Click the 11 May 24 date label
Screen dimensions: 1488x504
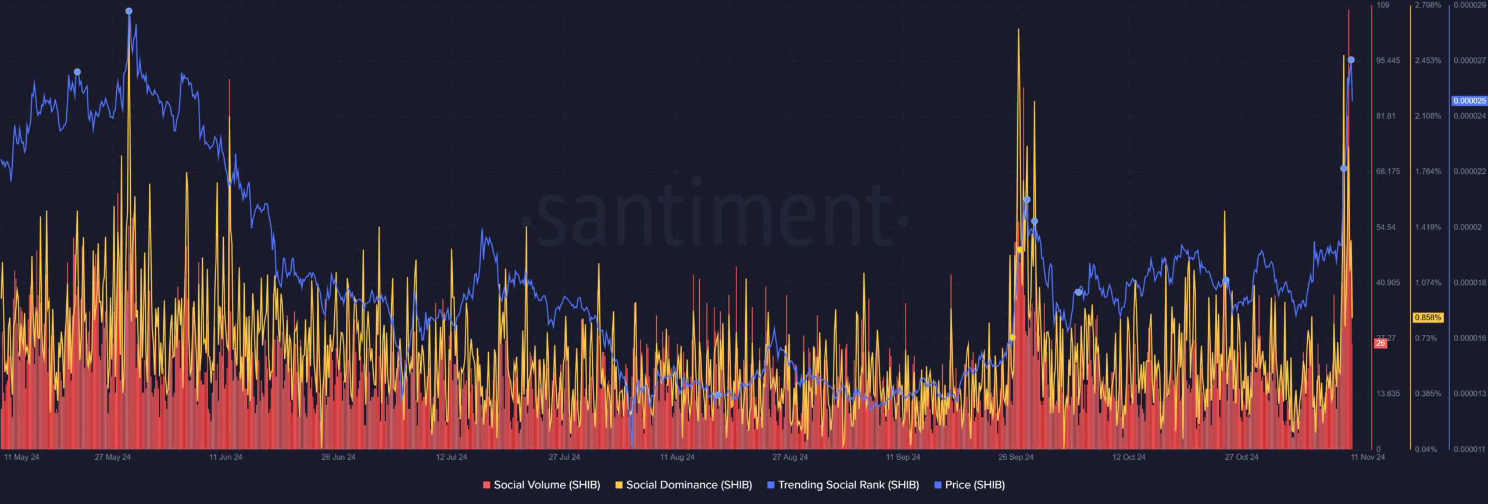pos(22,457)
